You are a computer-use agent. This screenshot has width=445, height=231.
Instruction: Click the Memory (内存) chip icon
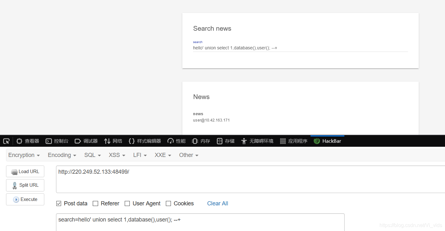click(x=195, y=141)
